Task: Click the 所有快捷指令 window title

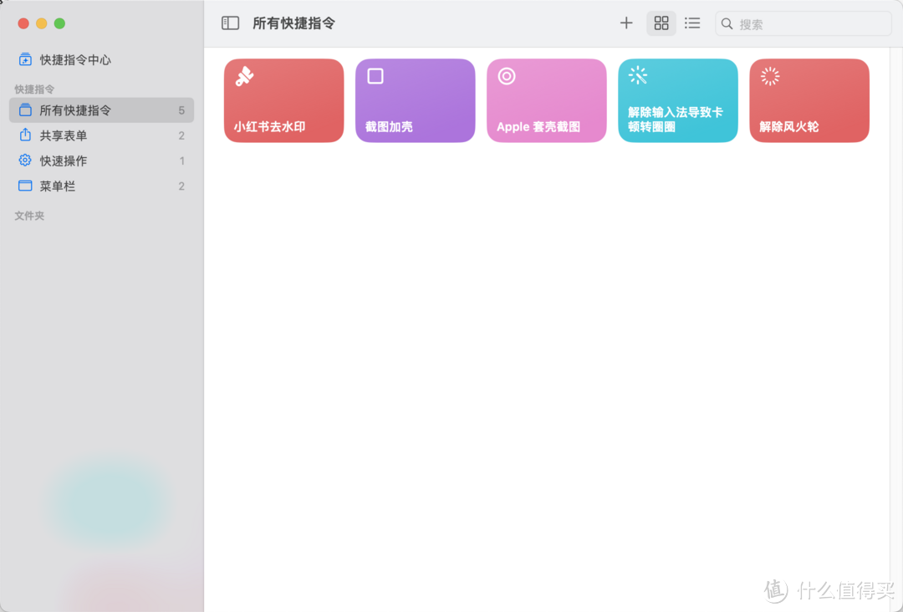Action: pos(293,23)
